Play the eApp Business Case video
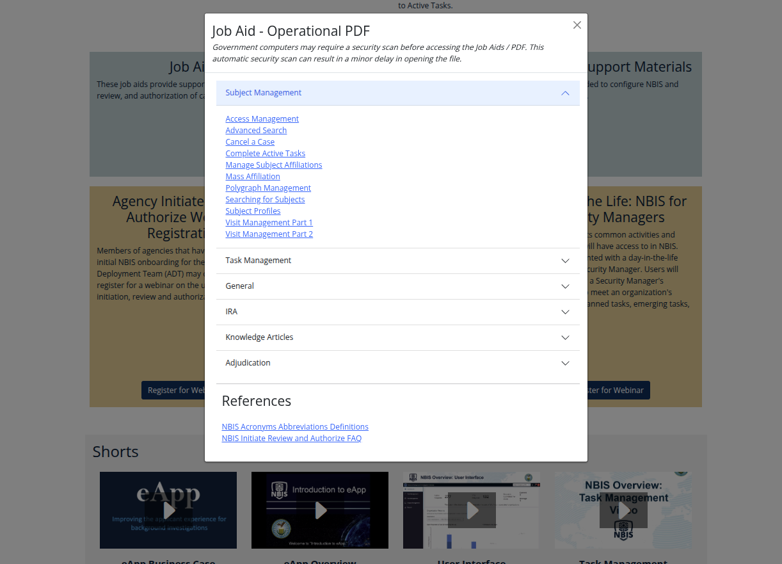 tap(168, 510)
